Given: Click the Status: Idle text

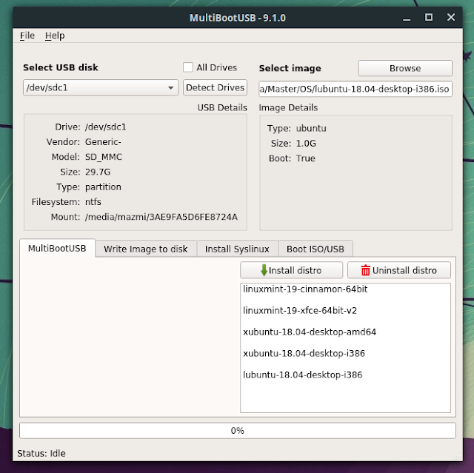Looking at the screenshot, I should [41, 453].
